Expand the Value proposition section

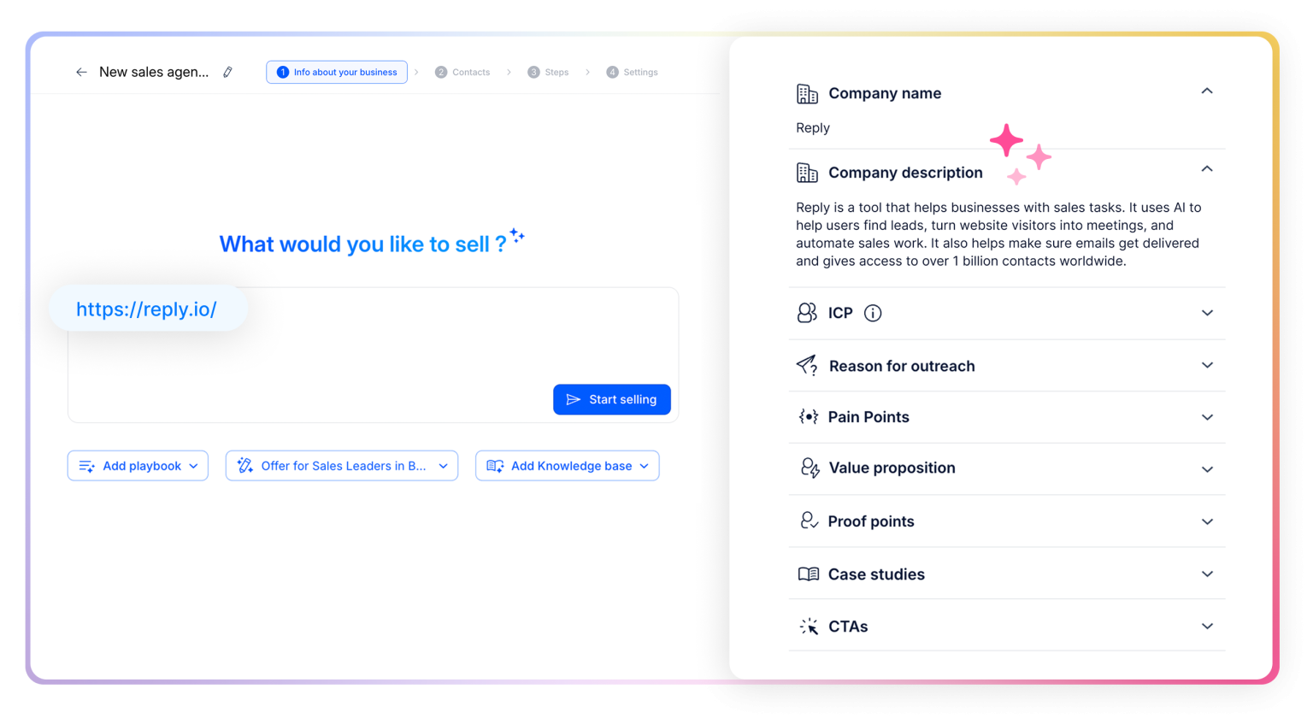pos(1207,469)
